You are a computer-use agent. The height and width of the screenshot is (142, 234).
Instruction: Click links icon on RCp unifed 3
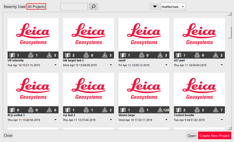(x=31, y=110)
